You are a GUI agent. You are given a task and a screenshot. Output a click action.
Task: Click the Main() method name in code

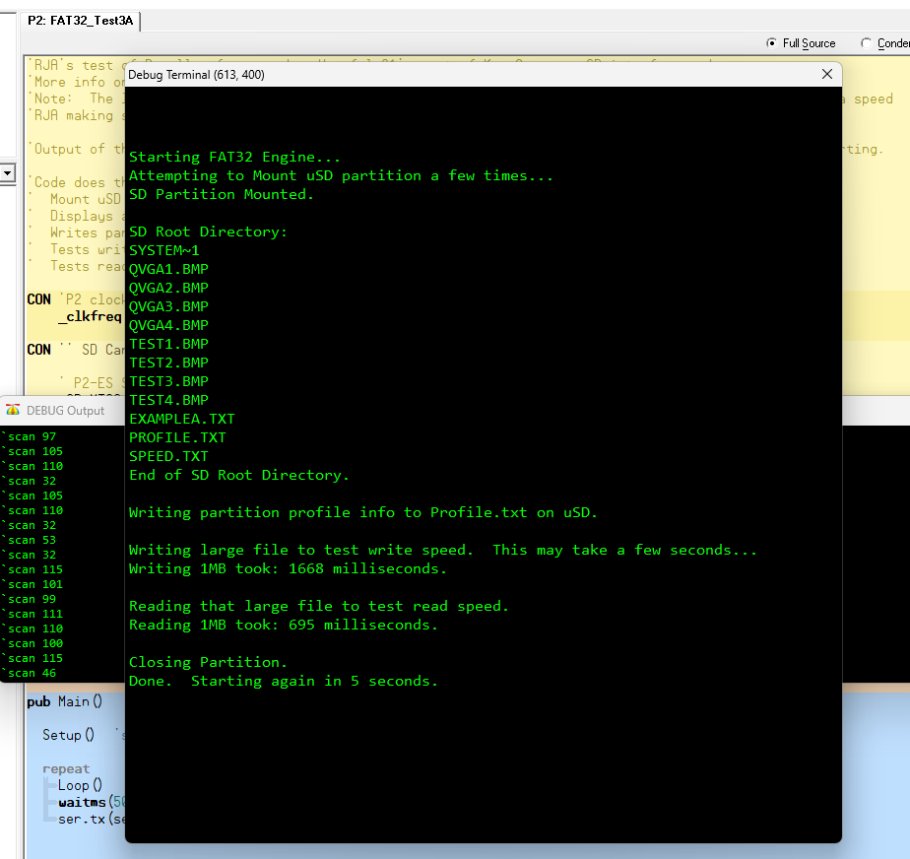click(80, 701)
